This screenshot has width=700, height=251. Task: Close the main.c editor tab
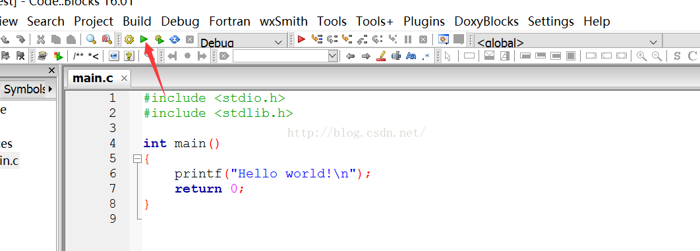pyautogui.click(x=124, y=79)
